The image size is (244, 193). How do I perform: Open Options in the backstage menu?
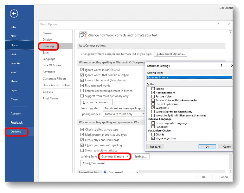click(16, 132)
